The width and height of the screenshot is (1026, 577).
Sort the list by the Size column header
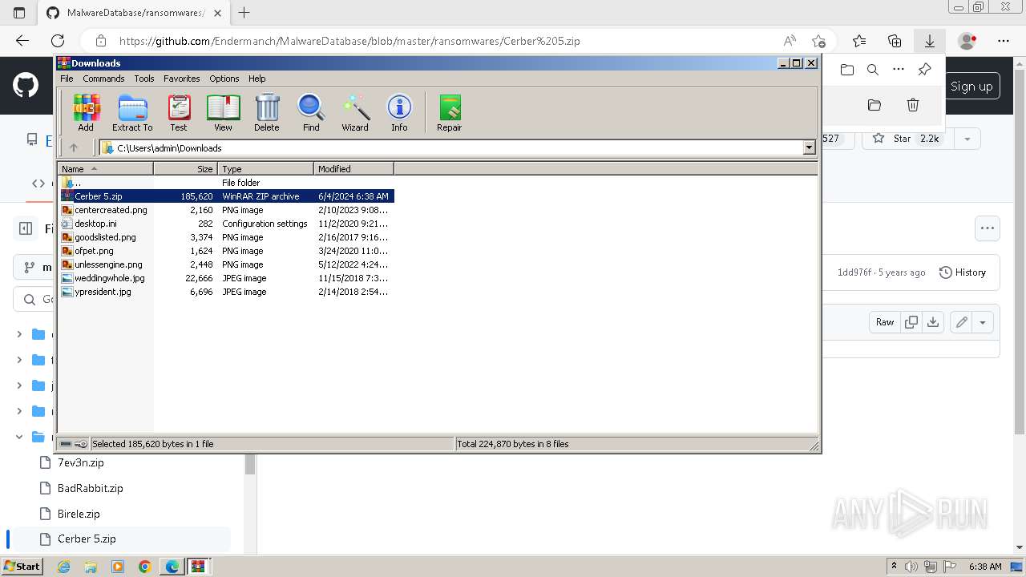[186, 169]
